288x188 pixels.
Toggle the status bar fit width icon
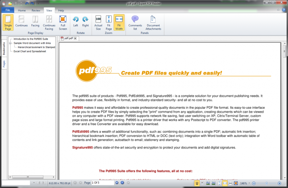pos(225,183)
